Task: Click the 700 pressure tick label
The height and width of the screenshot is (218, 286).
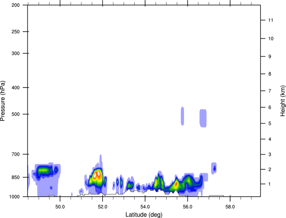Action: coord(15,154)
